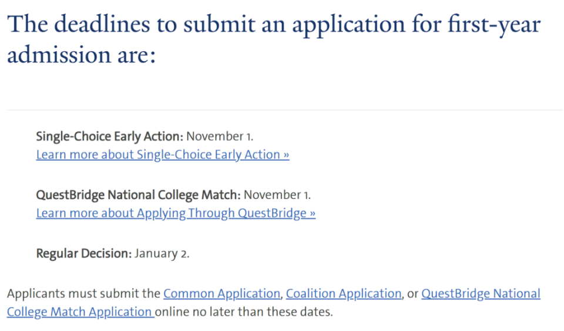Follow the Common Application link

[x=221, y=293]
